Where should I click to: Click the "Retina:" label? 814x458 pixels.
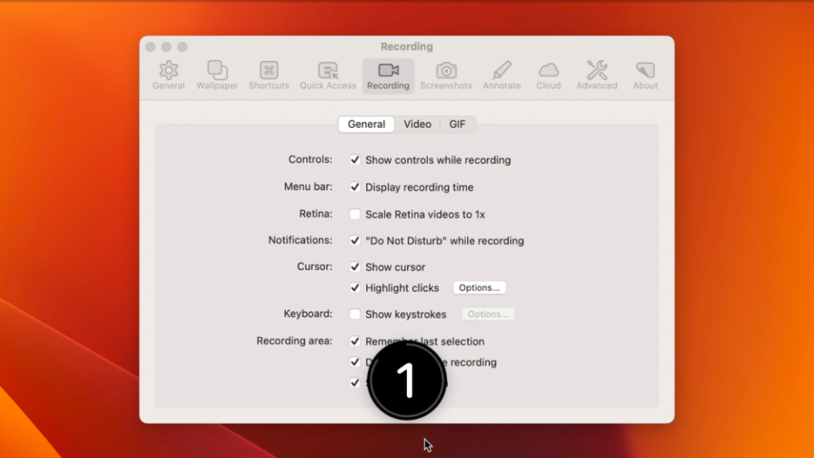pyautogui.click(x=315, y=214)
